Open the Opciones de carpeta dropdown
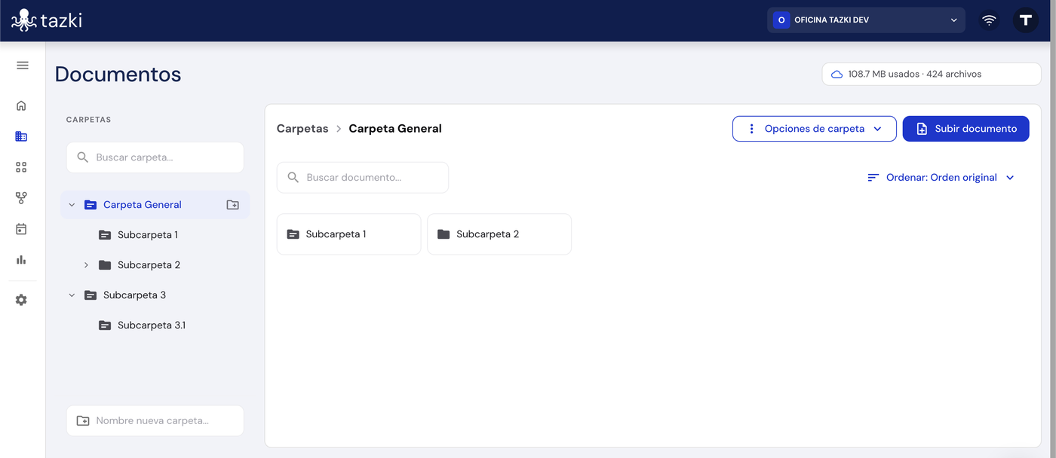The image size is (1056, 458). point(815,129)
